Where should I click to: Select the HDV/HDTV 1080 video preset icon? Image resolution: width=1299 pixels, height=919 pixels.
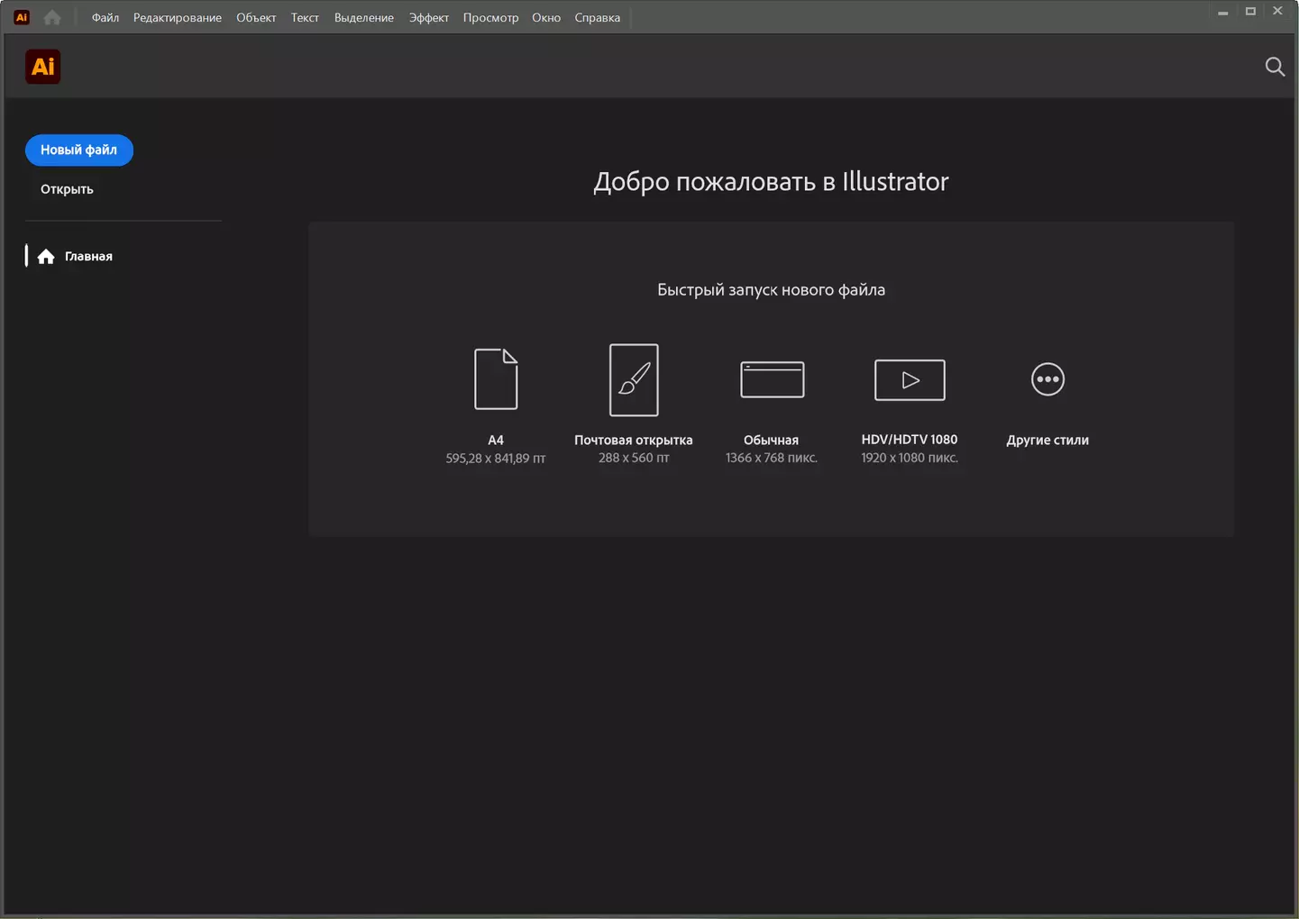pyautogui.click(x=910, y=379)
